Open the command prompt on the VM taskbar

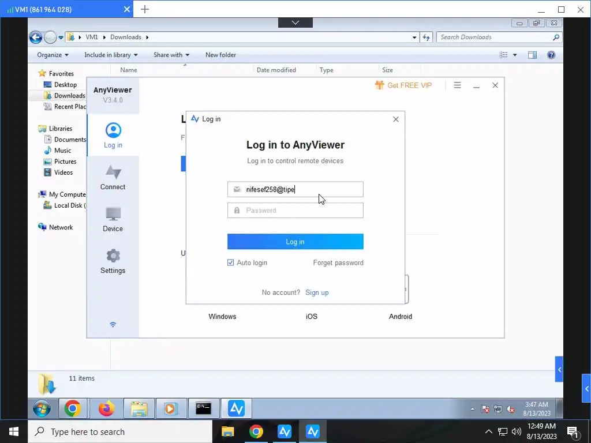[x=204, y=408]
